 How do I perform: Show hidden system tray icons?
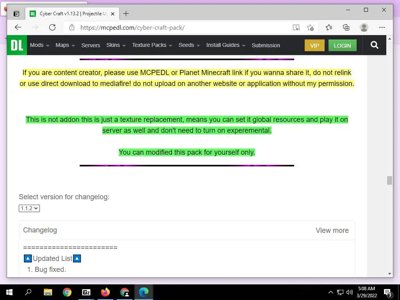pyautogui.click(x=330, y=292)
